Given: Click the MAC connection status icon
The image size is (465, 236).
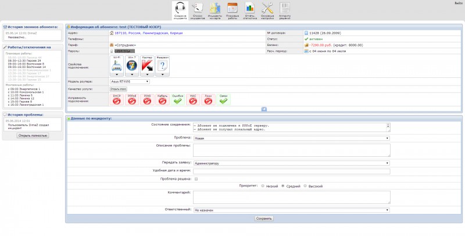Looking at the screenshot, I should click(193, 99).
